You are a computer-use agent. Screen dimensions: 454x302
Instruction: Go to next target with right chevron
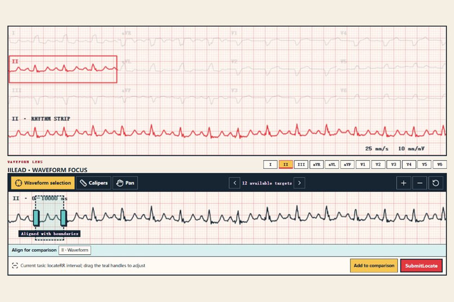click(300, 183)
